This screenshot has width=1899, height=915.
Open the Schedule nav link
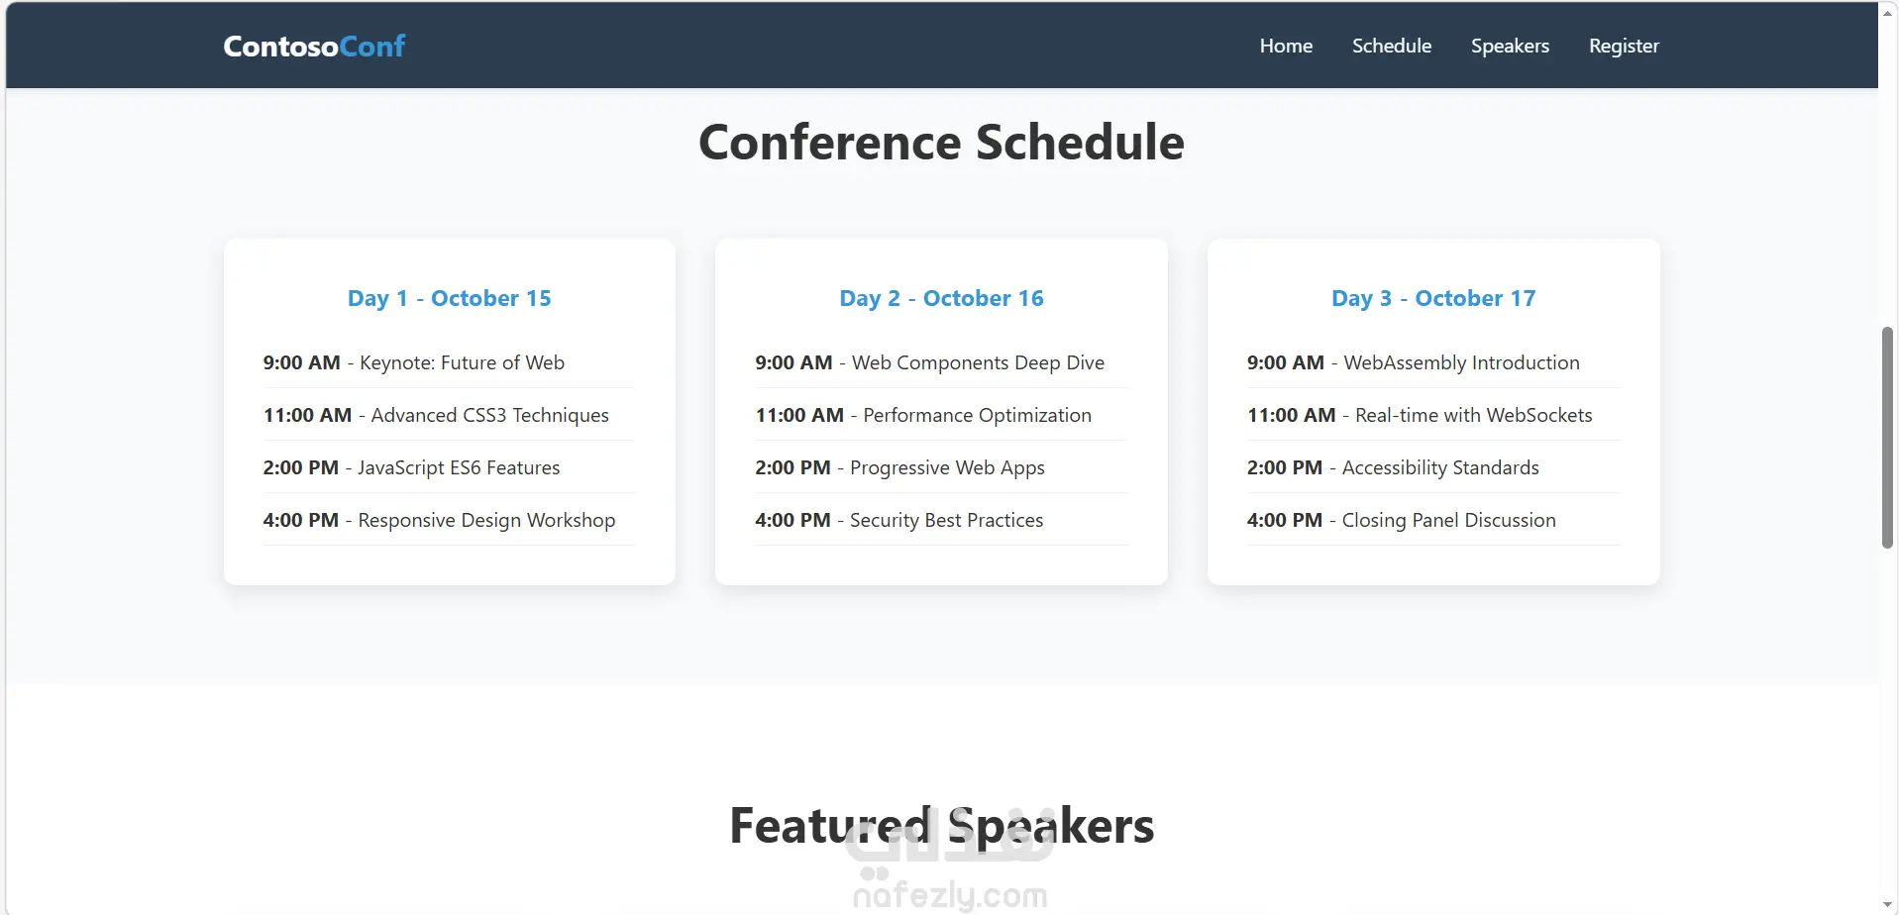click(1392, 46)
